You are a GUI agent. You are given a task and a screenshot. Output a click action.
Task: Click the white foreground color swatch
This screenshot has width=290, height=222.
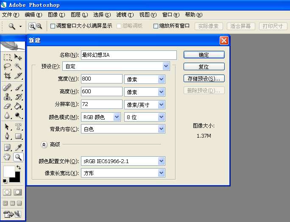(9, 171)
